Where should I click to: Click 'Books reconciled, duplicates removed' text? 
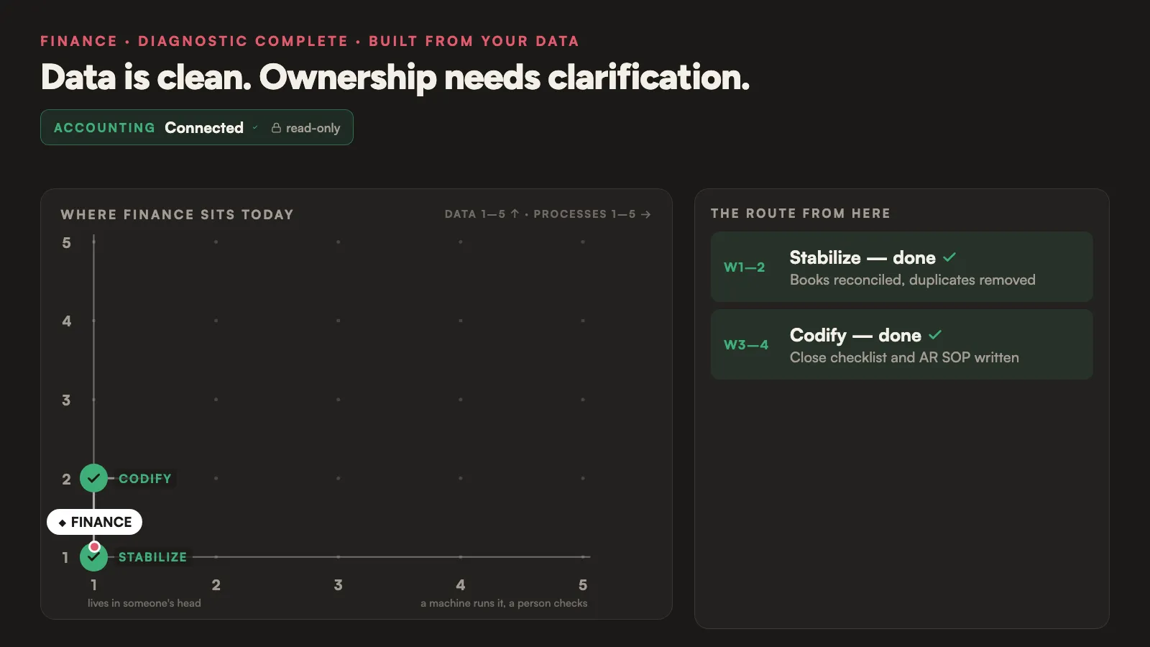pyautogui.click(x=913, y=280)
